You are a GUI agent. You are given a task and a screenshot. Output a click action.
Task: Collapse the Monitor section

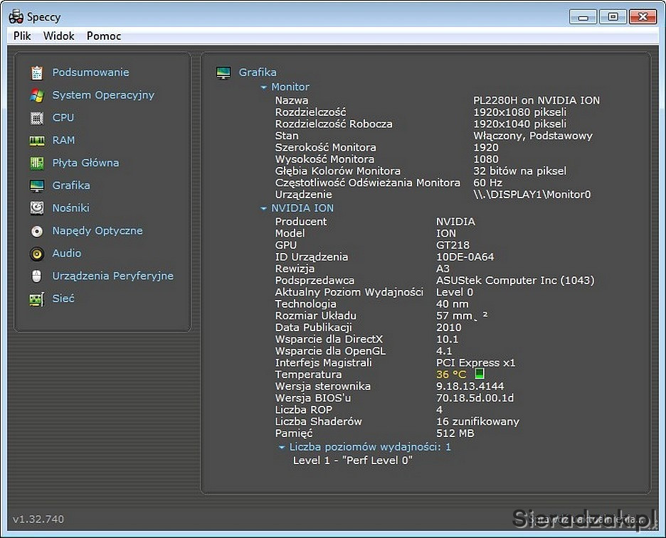(263, 87)
